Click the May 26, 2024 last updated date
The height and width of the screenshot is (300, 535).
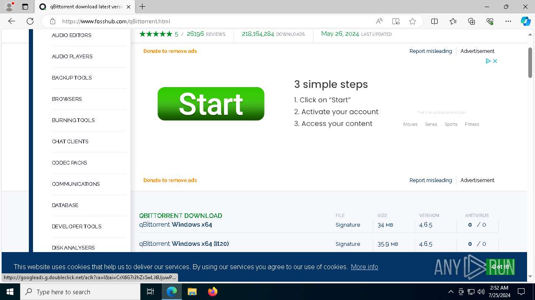[357, 34]
